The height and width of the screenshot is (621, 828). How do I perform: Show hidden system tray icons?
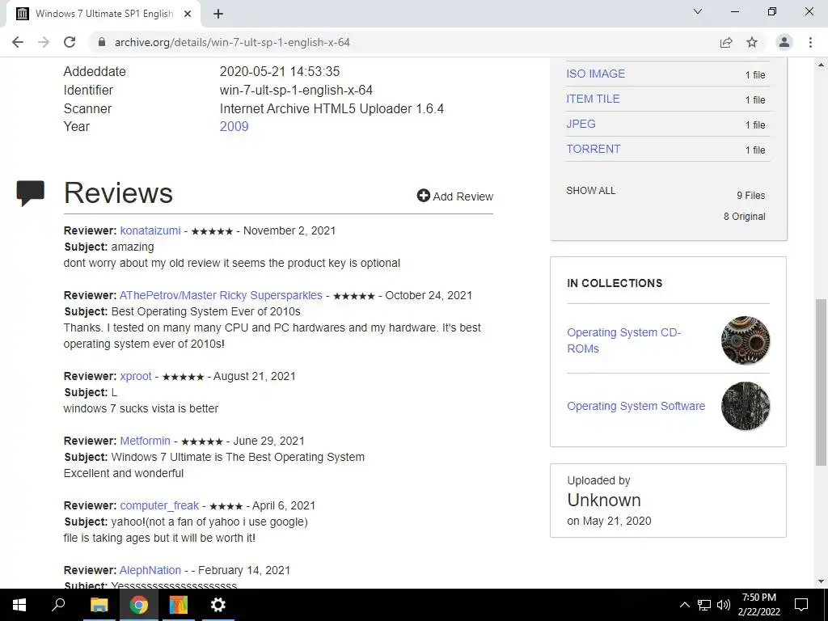click(x=684, y=605)
